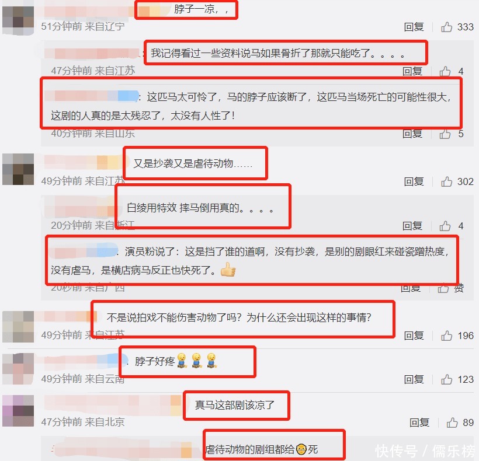Viewport: 479px width, 461px height.
Task: Open the avatar of the Beijing commenter
Action: (18, 411)
